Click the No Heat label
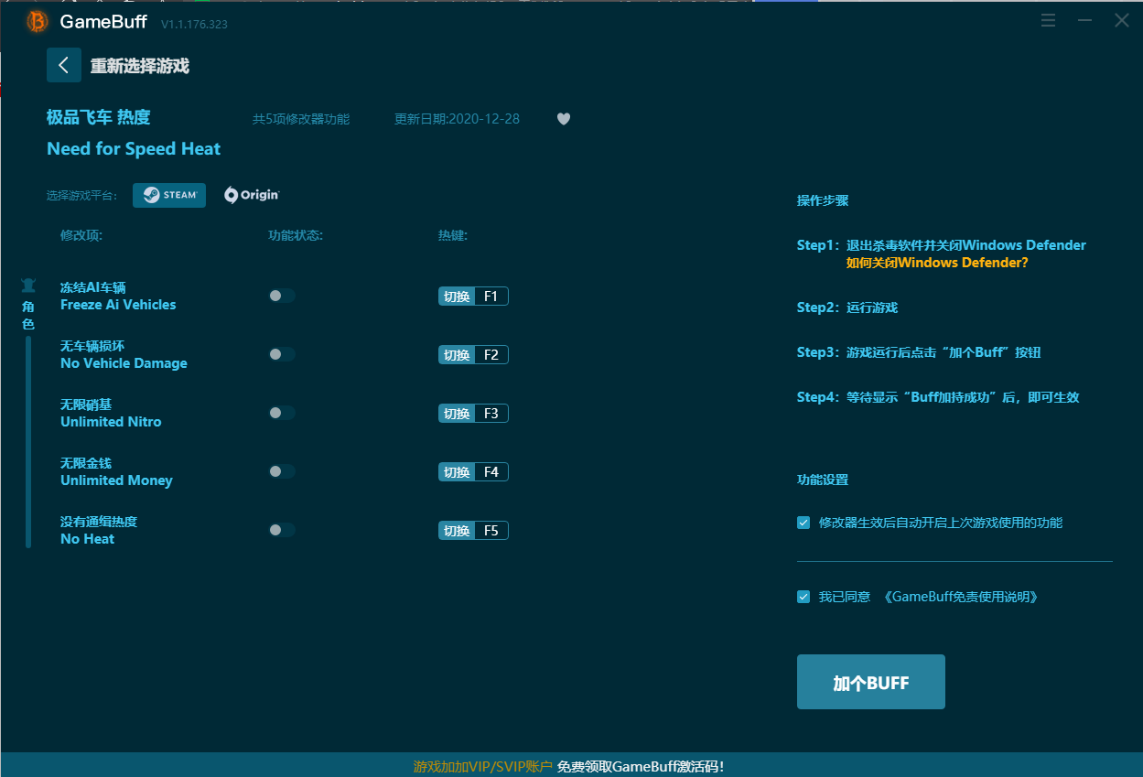This screenshot has height=777, width=1143. (x=87, y=539)
